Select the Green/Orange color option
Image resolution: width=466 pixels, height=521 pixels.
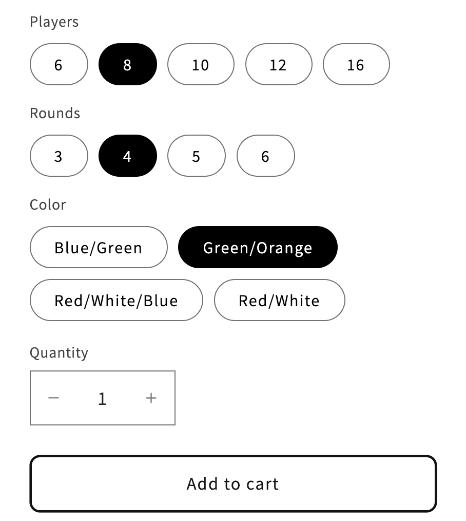tap(258, 248)
